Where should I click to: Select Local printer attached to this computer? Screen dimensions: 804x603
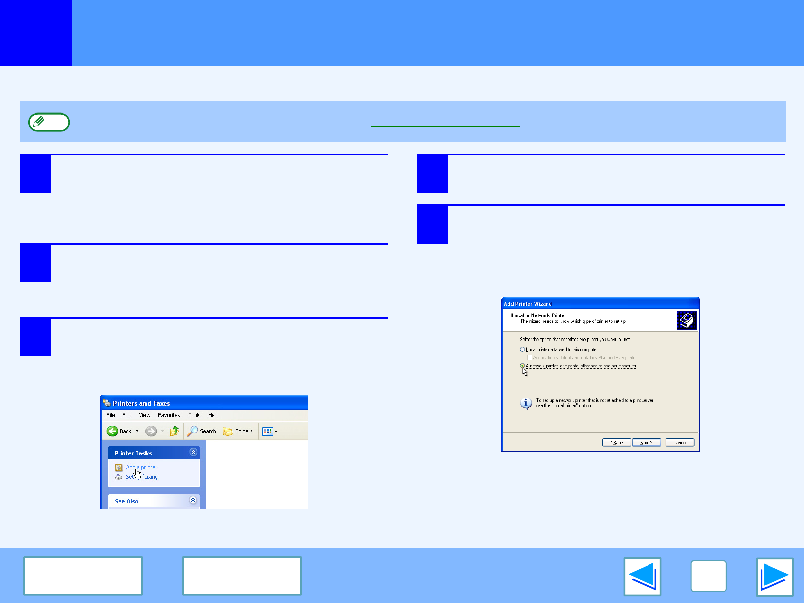coord(522,349)
